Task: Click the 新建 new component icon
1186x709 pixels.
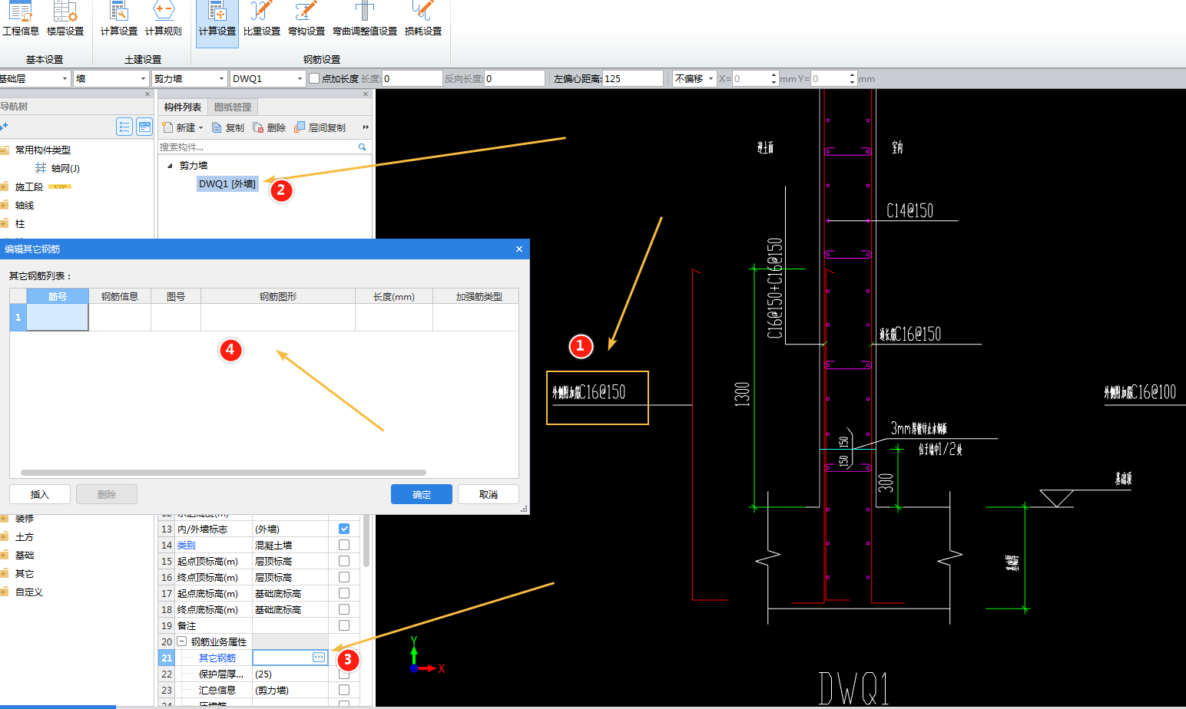Action: 167,127
